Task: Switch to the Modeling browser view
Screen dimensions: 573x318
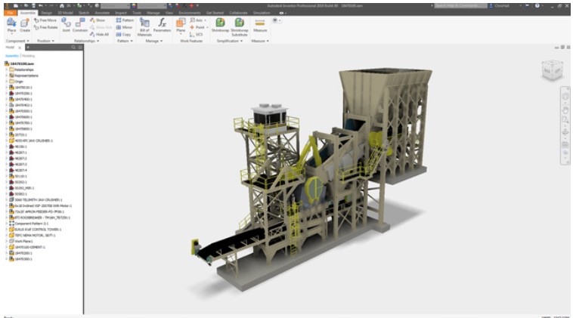Action: (x=29, y=56)
